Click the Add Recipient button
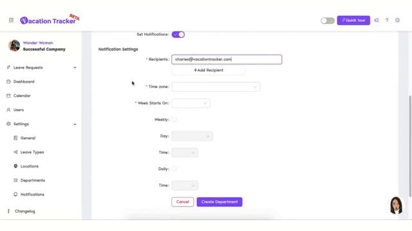Screen dimensions: 412x231 pyautogui.click(x=209, y=70)
